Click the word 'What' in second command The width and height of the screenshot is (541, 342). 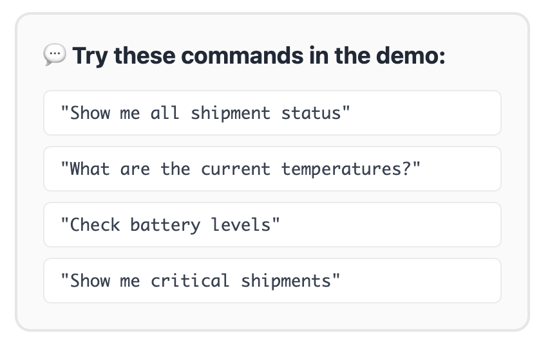[x=90, y=169]
